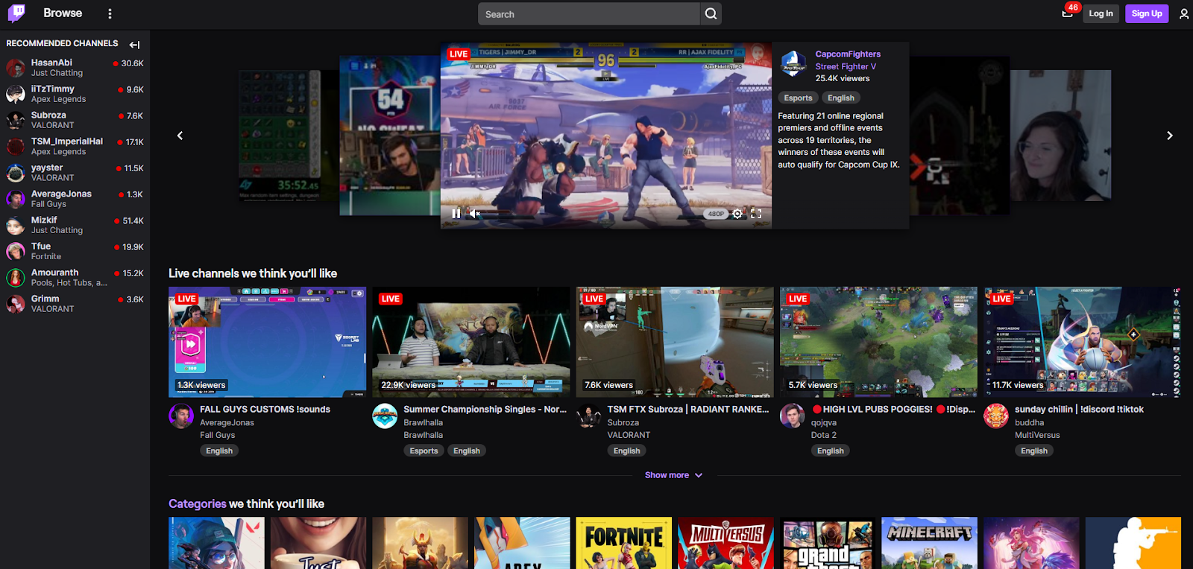Open Tfue avatar in sidebar
Screen dimensions: 1193x569
(16, 251)
